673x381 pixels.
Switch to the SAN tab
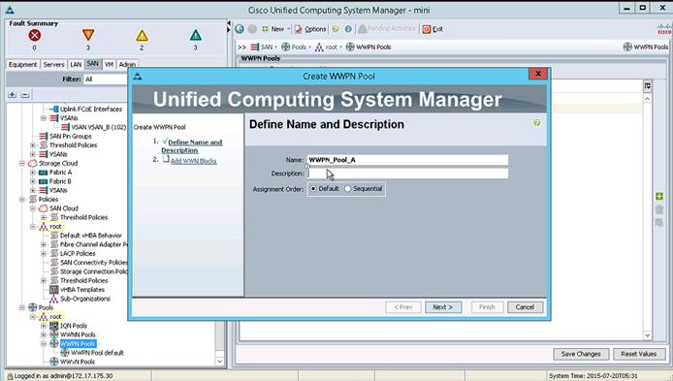[x=92, y=64]
